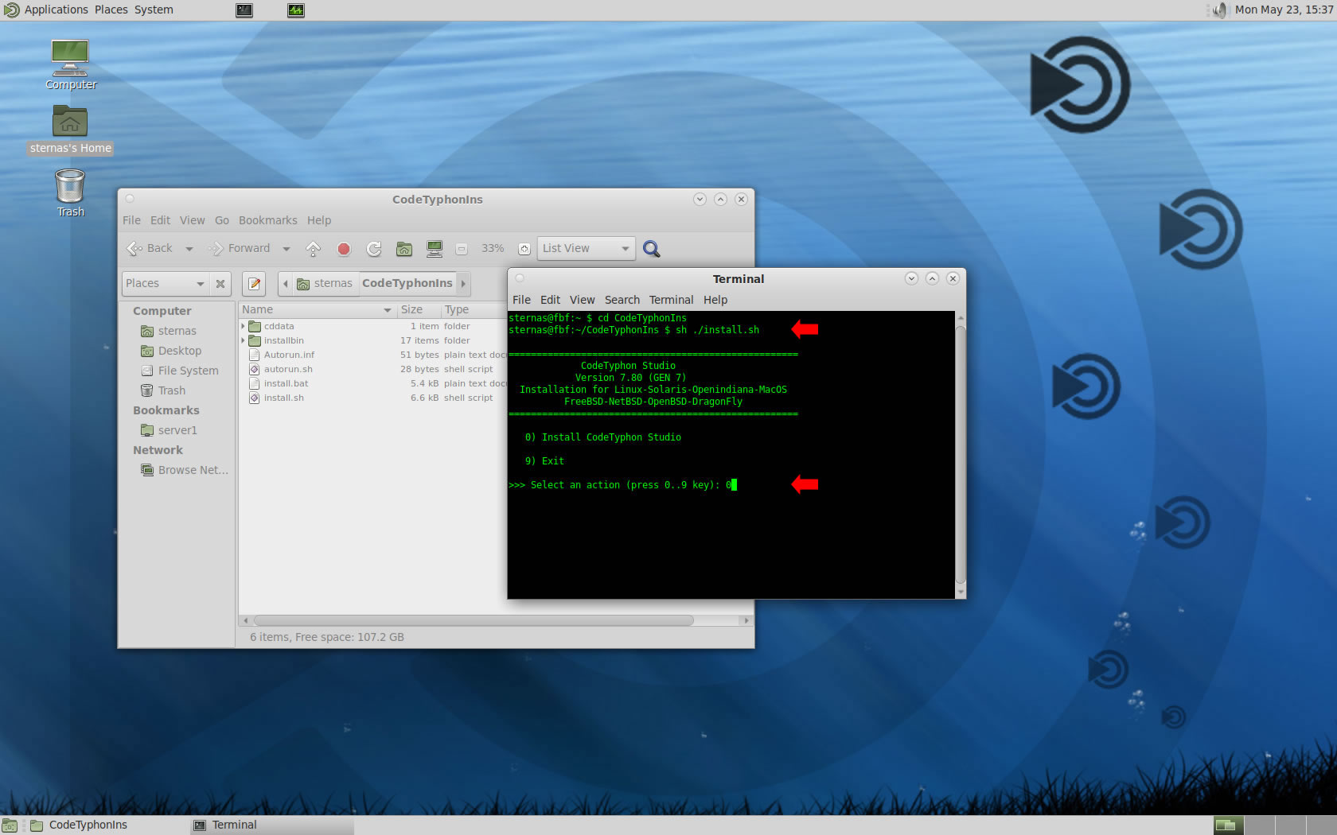
Task: Click the sternas path button
Action: click(x=325, y=283)
